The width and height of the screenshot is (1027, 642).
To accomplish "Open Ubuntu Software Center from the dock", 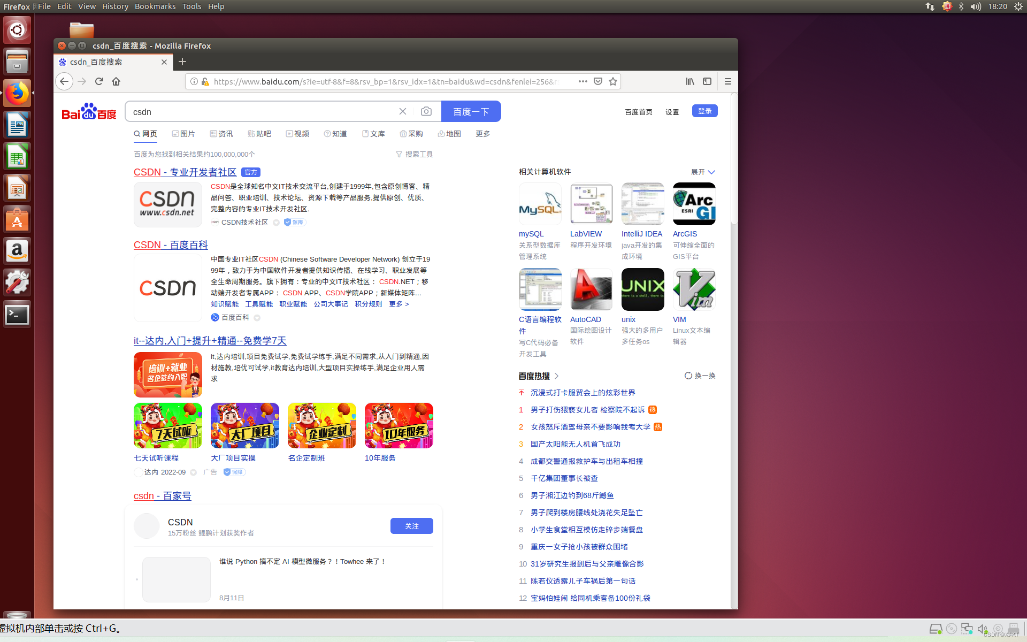I will (17, 220).
